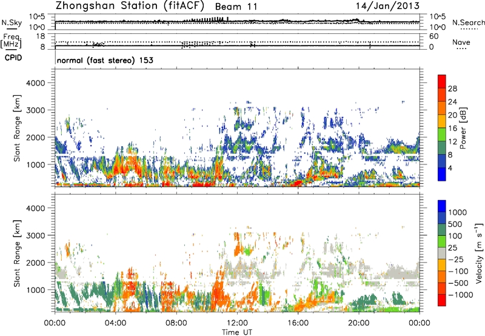The width and height of the screenshot is (485, 336).
Task: Click the '4000' tick of power panel
Action: tap(36, 83)
